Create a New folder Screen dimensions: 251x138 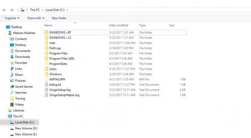(59, 18)
